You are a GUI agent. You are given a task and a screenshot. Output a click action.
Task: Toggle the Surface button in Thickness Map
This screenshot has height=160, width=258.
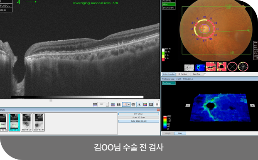(169, 83)
